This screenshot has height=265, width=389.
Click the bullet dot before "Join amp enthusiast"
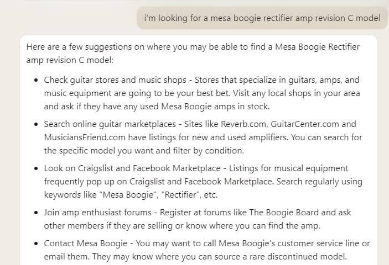coord(36,213)
